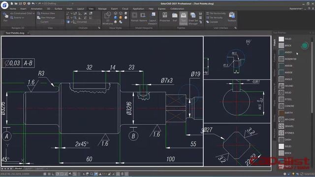Viewport: 315px width, 177px height.
Task: Open the Appearance dropdown
Action: [296, 9]
